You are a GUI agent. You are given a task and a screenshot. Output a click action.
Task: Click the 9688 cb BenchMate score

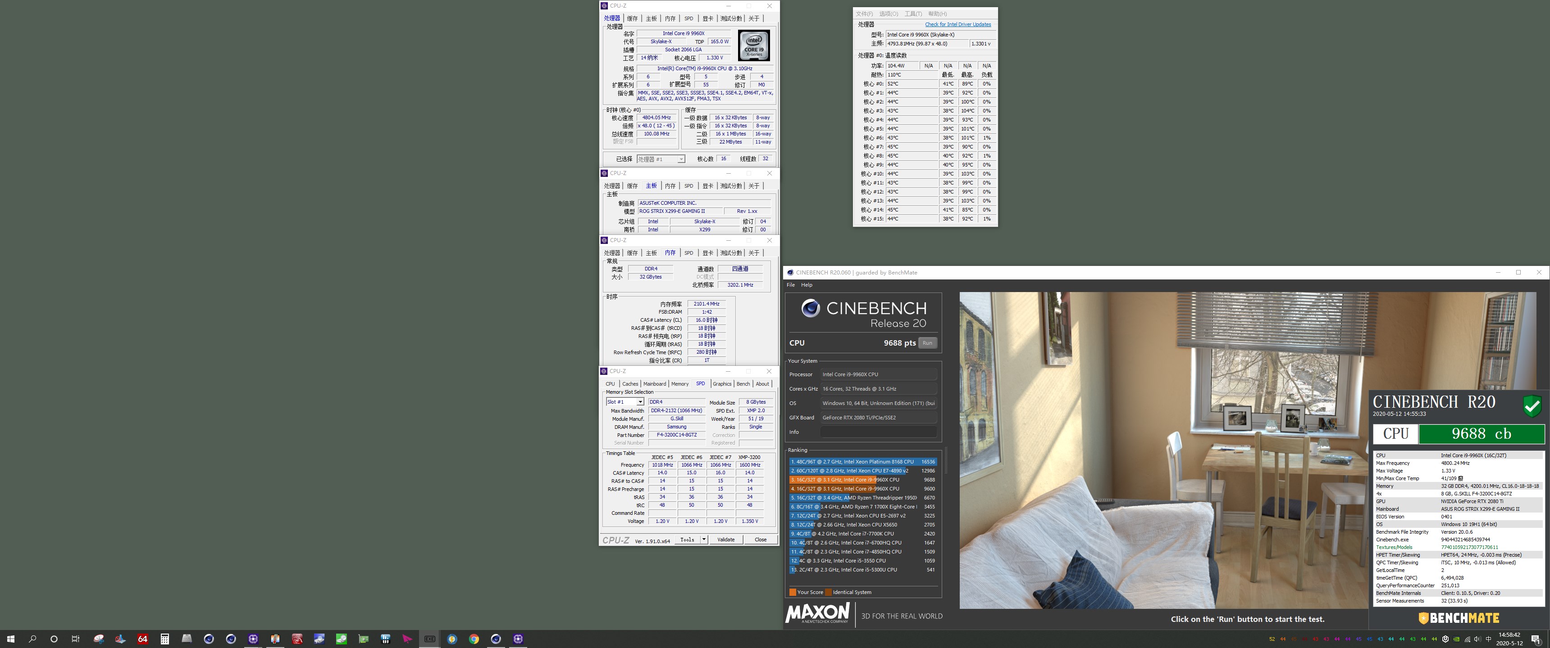[1482, 434]
